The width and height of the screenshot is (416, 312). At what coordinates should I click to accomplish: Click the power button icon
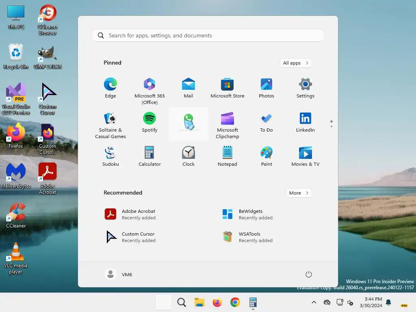[309, 274]
